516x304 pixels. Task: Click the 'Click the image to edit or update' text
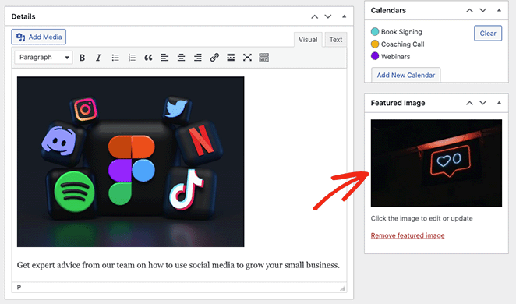click(x=422, y=218)
